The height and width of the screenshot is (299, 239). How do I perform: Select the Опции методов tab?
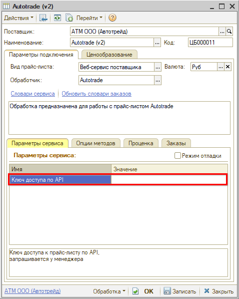pyautogui.click(x=95, y=143)
